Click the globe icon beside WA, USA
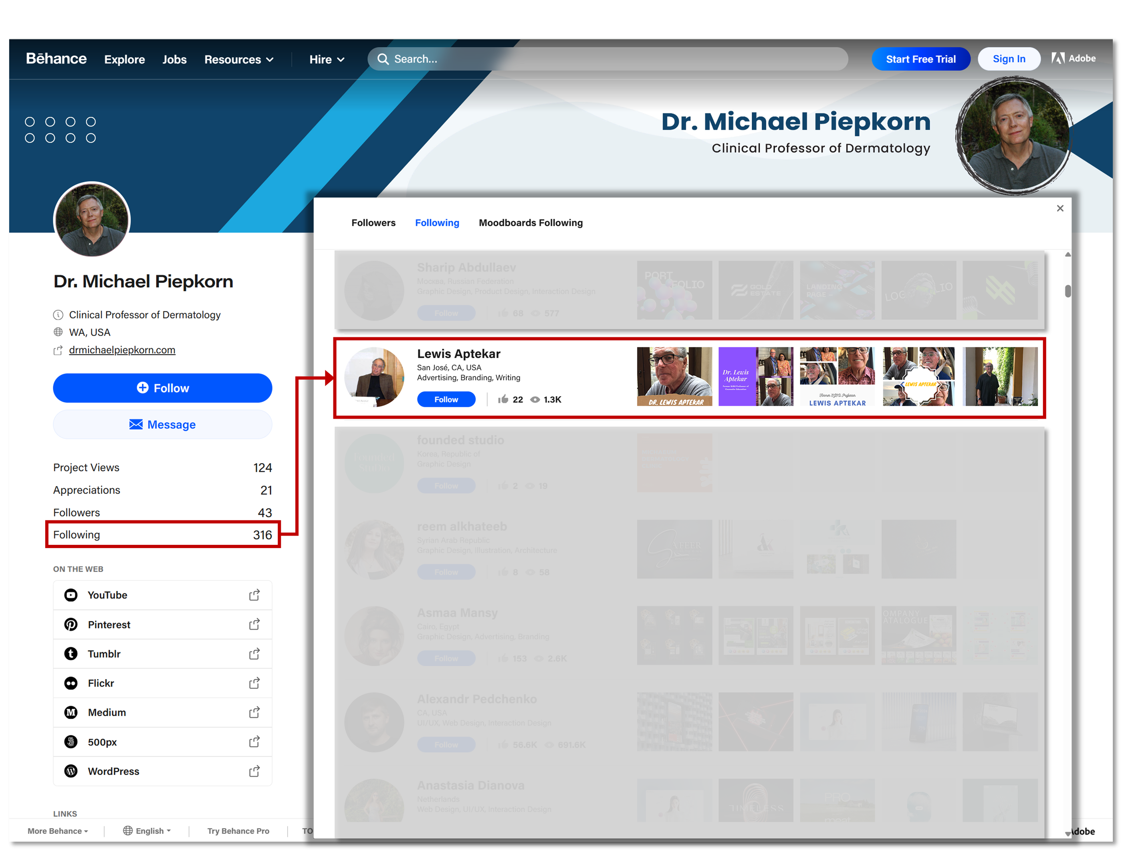The image size is (1122, 867). [x=58, y=332]
